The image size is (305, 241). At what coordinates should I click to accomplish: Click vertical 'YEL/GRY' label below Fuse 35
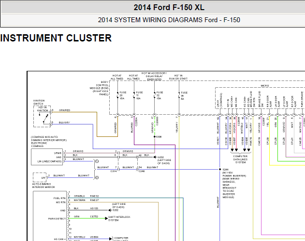pos(177,127)
